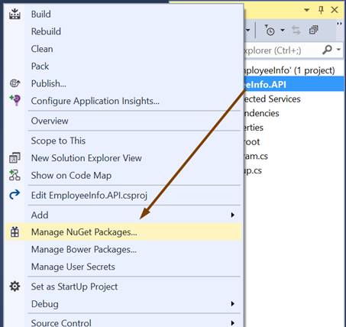
Task: Click the Edit csproj arrow icon
Action: point(15,195)
